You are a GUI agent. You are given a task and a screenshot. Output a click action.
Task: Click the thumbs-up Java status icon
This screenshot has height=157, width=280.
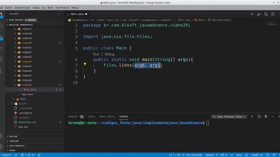pos(246,155)
